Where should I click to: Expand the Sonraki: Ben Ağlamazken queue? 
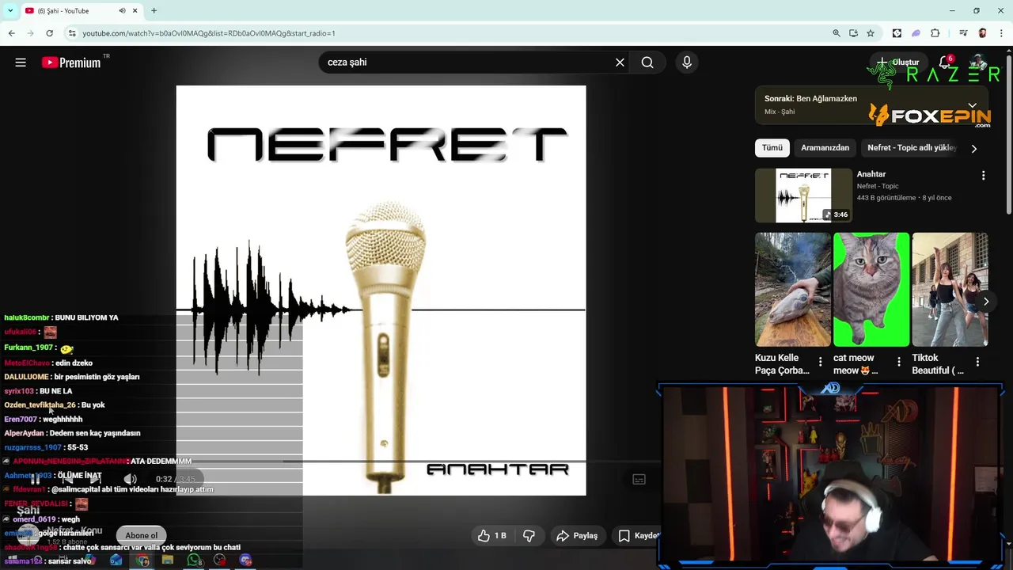[x=973, y=104]
